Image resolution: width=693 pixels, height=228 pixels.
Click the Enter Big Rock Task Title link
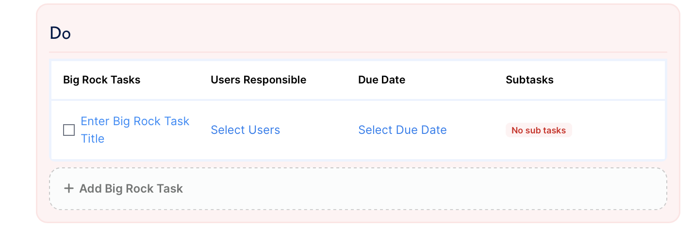(x=134, y=121)
